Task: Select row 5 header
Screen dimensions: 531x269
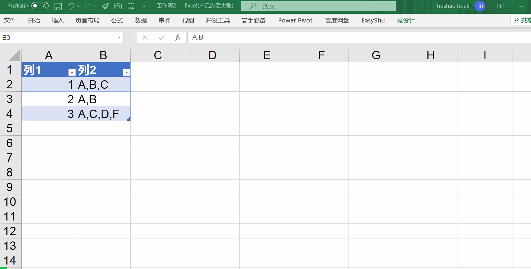Action: click(x=10, y=128)
